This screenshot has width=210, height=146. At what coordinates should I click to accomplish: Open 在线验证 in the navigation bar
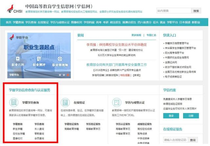pos(43,22)
